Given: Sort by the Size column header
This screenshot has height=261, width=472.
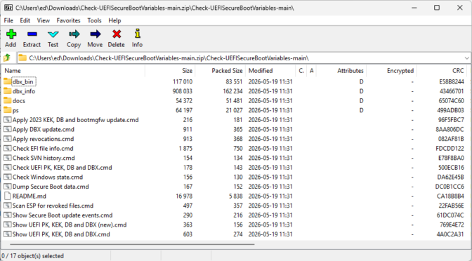Looking at the screenshot, I should 170,71.
